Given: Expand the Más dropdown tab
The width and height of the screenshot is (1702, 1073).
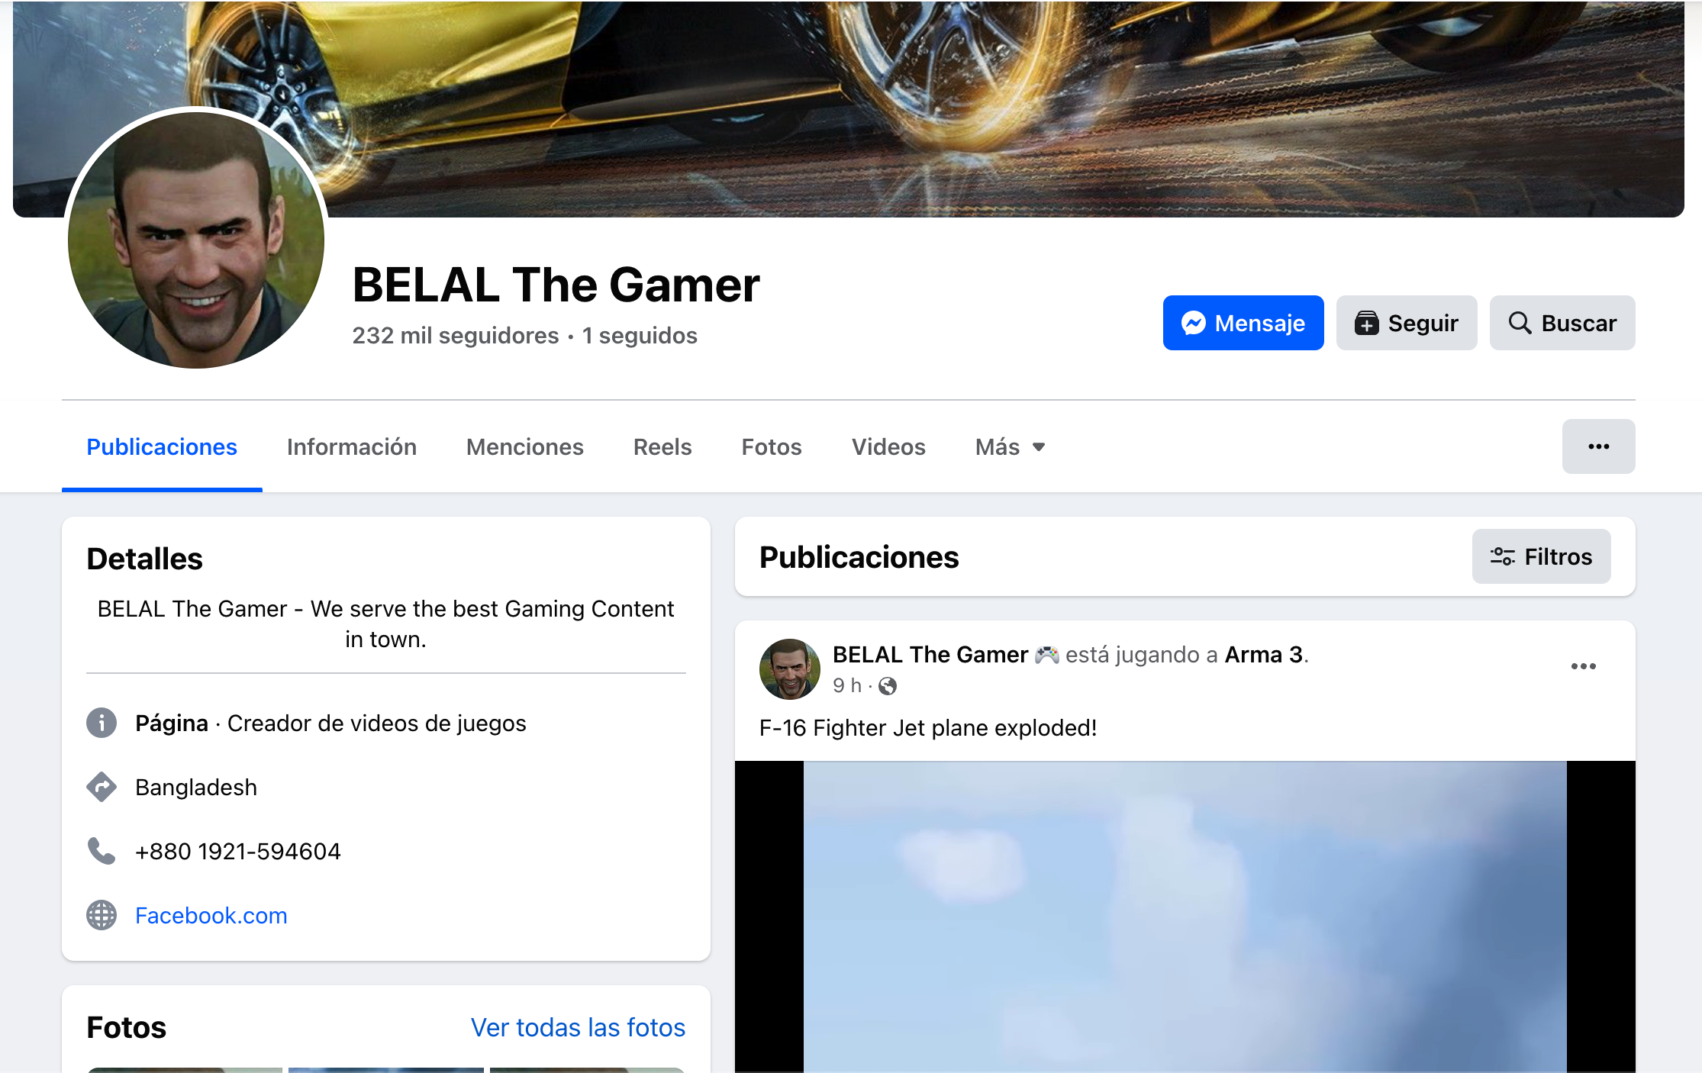Looking at the screenshot, I should tap(1010, 446).
